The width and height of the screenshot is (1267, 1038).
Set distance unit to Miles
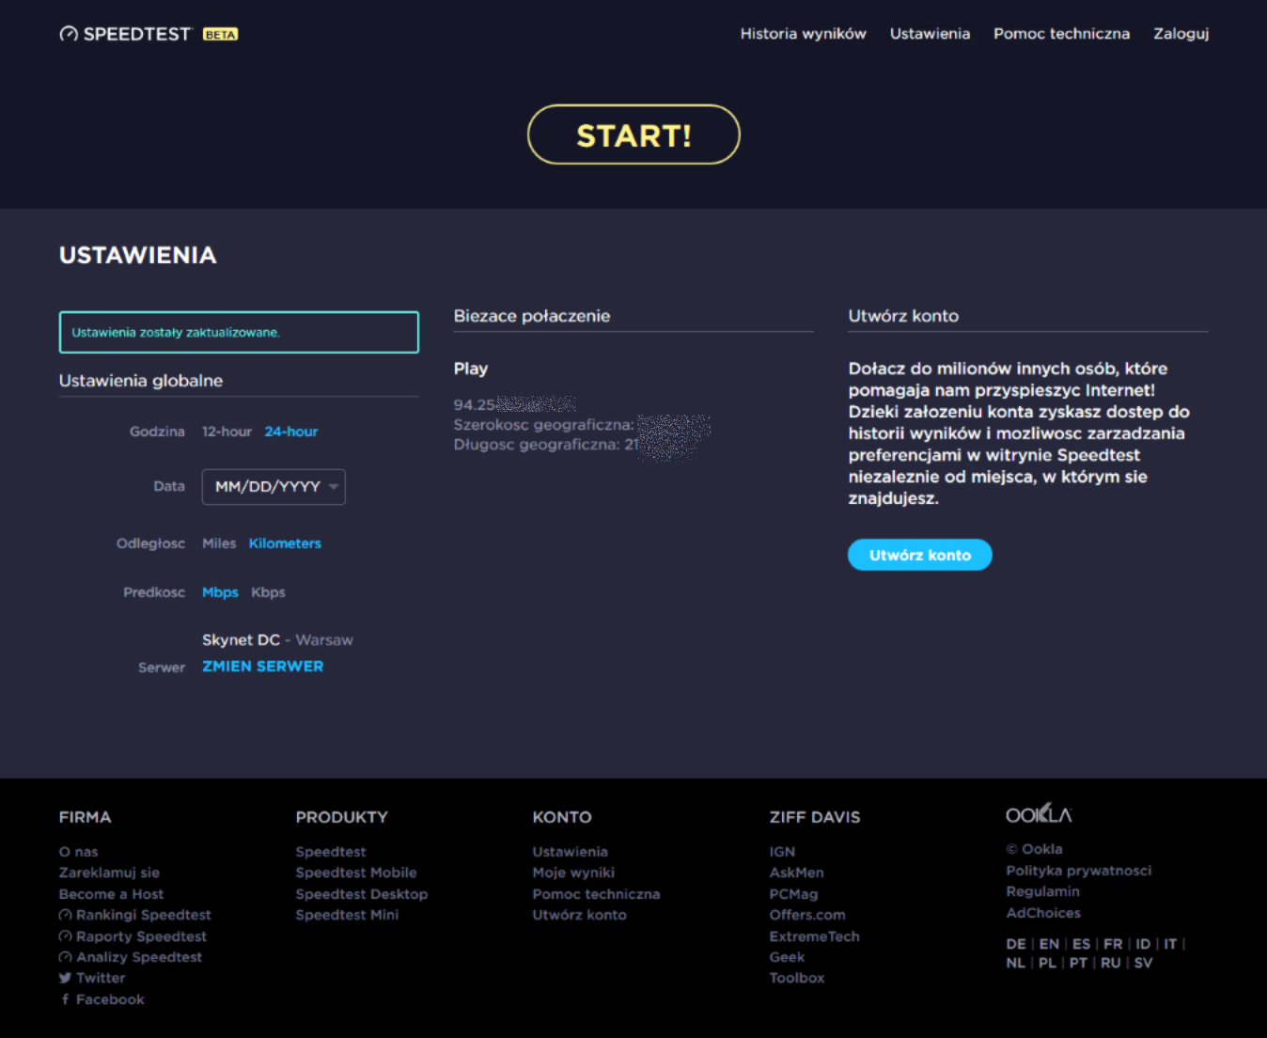(x=219, y=543)
